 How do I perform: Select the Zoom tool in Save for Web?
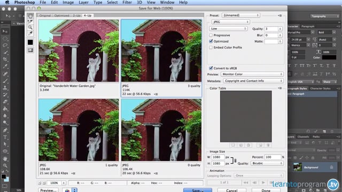[x=30, y=27]
